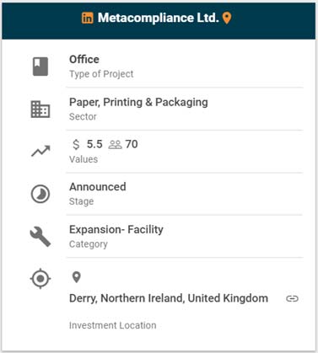The height and width of the screenshot is (353, 318).
Task: Click the people jobs count icon
Action: coord(116,145)
